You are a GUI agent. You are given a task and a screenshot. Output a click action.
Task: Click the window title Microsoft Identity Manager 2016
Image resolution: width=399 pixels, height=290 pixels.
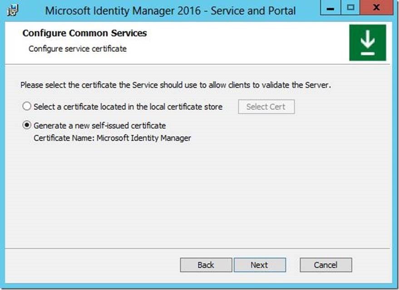(170, 11)
